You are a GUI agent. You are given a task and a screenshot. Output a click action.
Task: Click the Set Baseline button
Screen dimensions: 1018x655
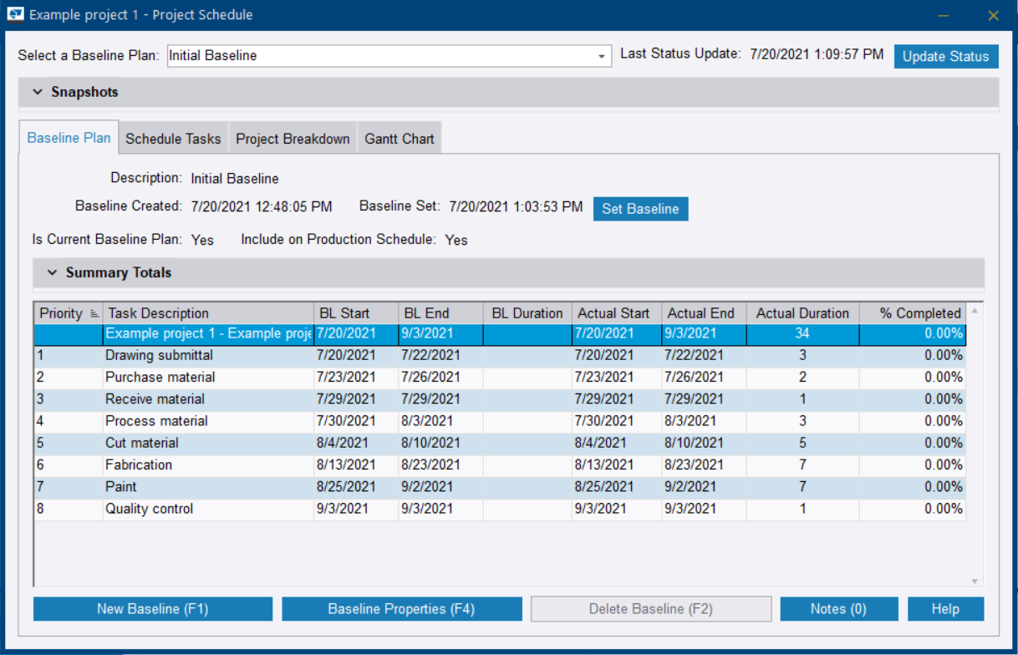tap(640, 209)
